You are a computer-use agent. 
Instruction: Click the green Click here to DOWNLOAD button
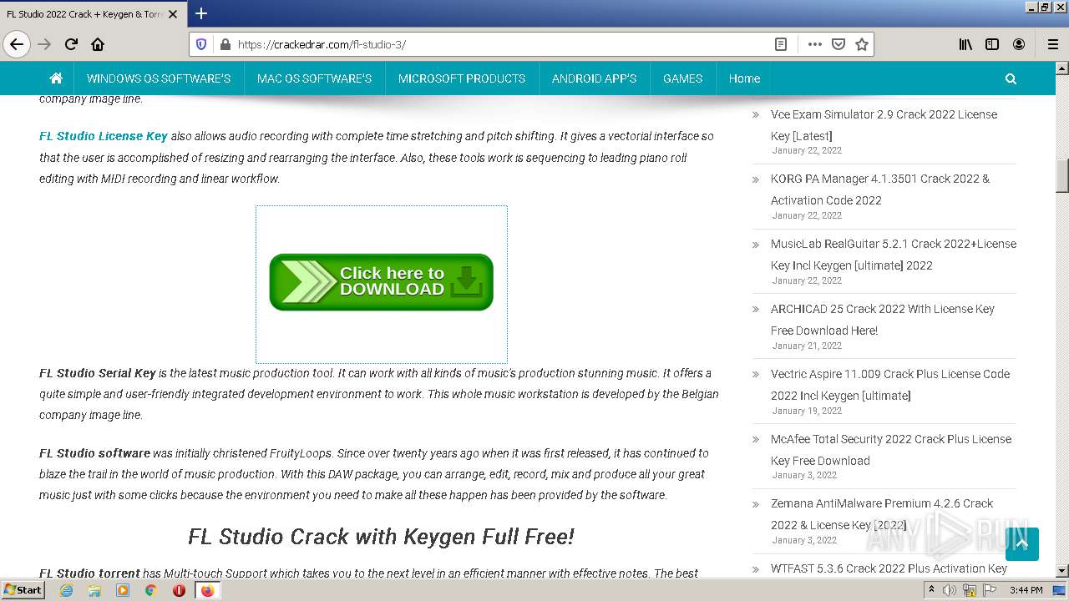(382, 282)
